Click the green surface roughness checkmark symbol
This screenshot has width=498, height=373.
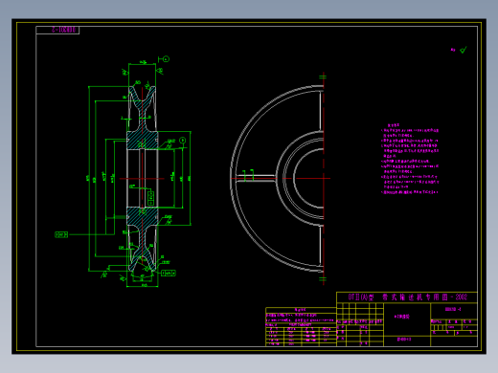tap(464, 50)
